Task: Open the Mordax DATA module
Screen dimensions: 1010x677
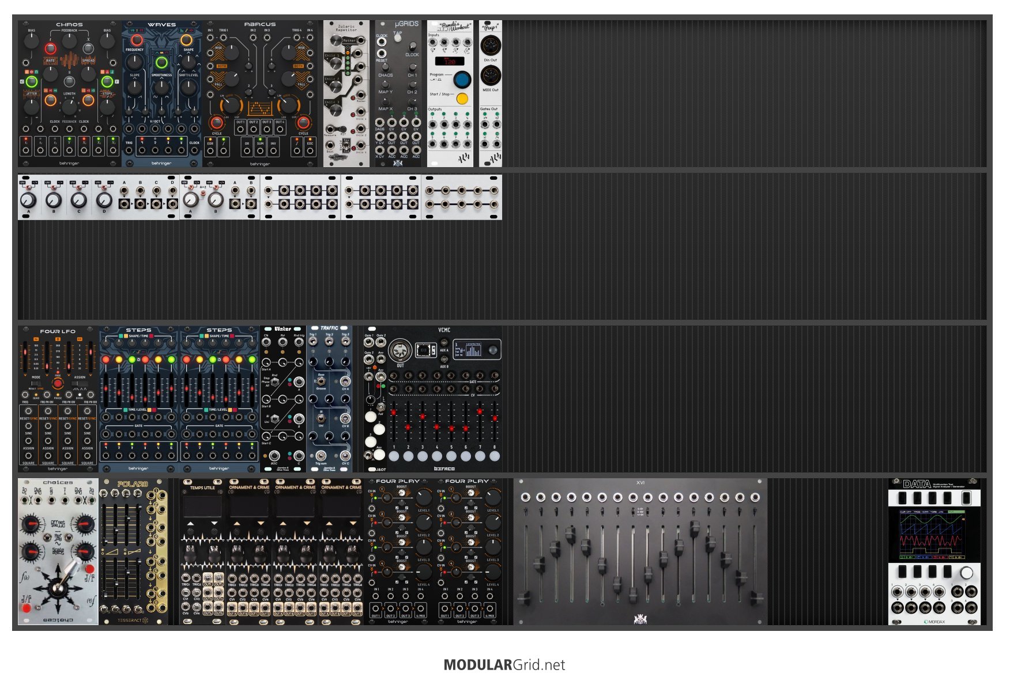Action: tap(934, 551)
